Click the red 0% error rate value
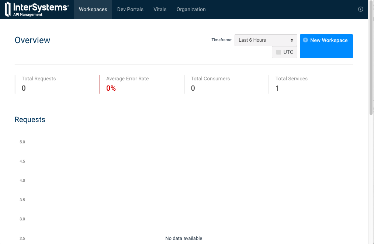Image resolution: width=374 pixels, height=244 pixels. pyautogui.click(x=111, y=88)
